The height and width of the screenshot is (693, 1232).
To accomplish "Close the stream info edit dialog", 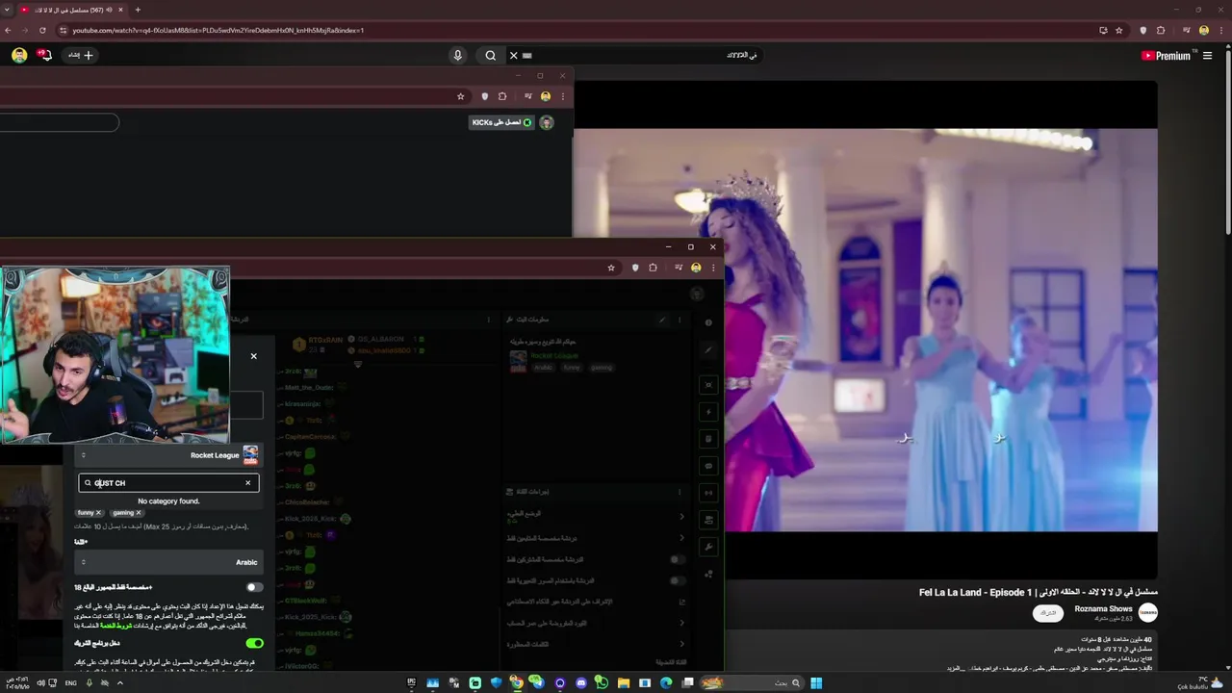I will [x=254, y=356].
